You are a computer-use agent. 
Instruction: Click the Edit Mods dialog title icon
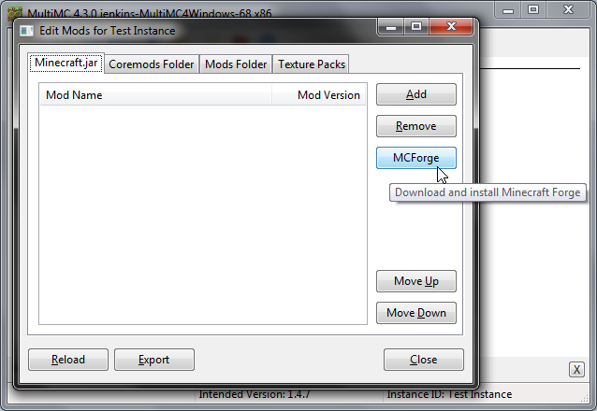click(26, 31)
